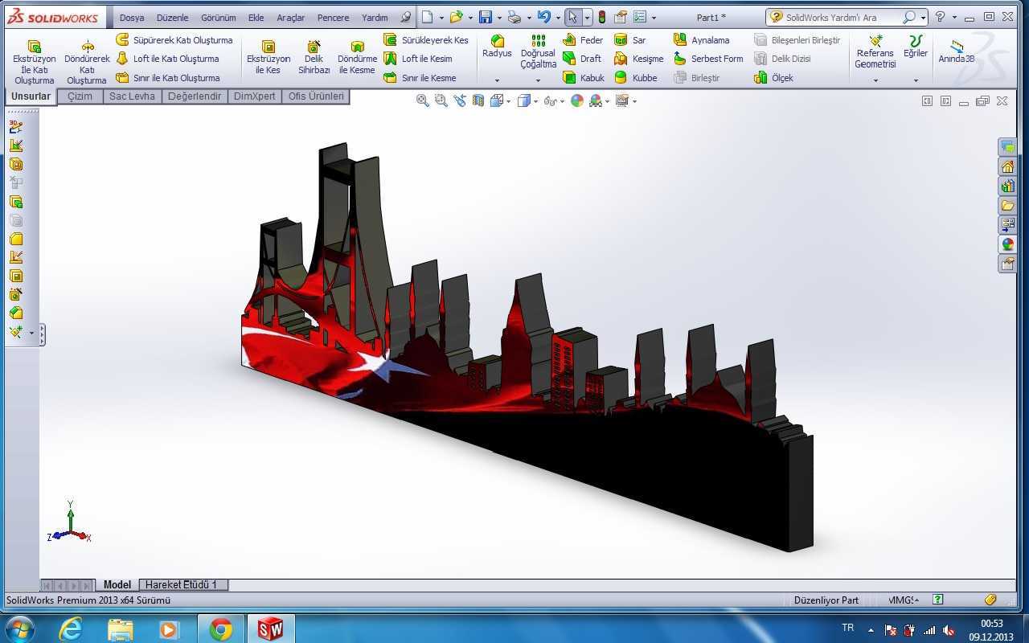1029x643 pixels.
Task: Activate Süpürerek Katı Oluşturma
Action: pos(174,39)
